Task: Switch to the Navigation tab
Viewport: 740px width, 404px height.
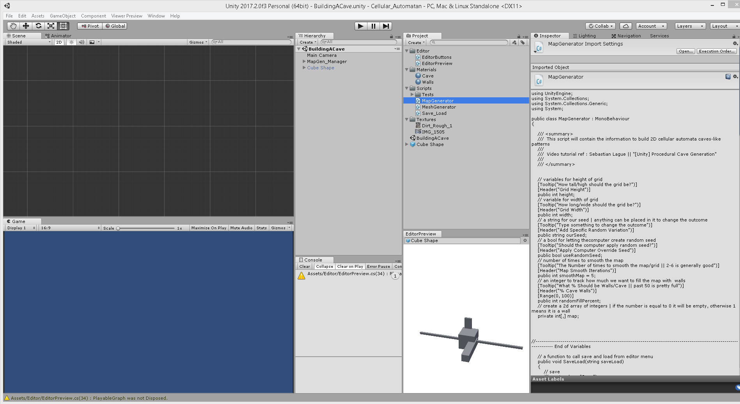Action: (x=626, y=36)
